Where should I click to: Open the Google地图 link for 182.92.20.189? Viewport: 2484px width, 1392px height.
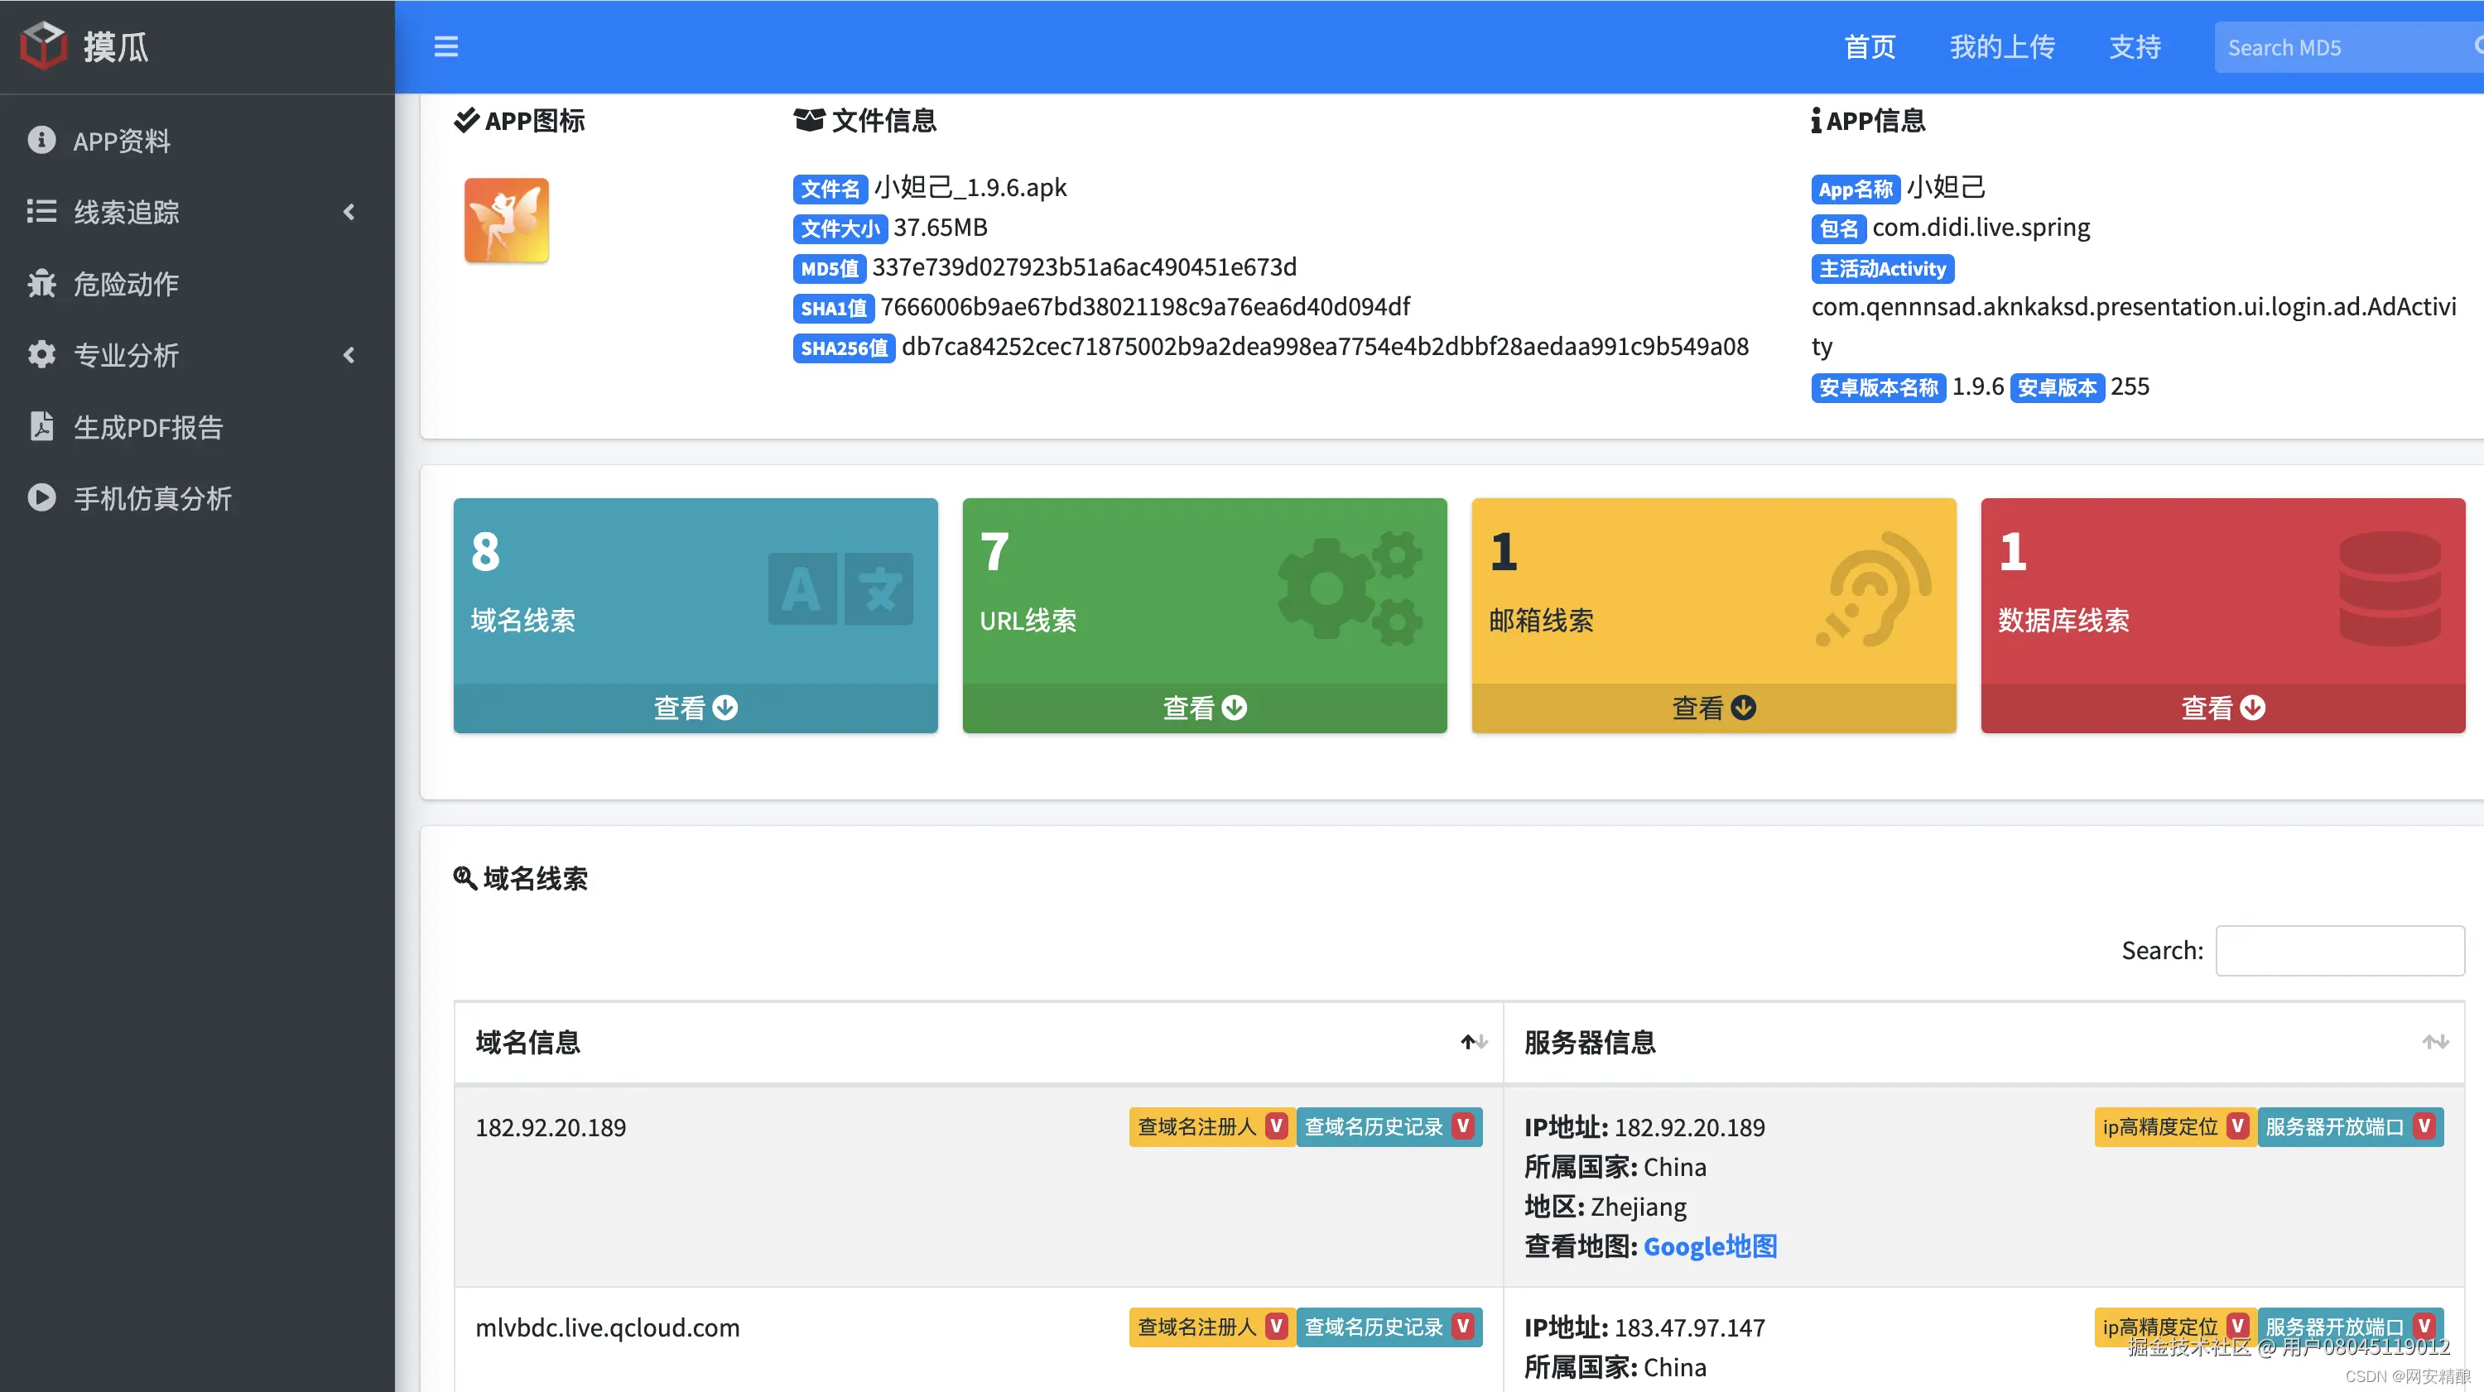coord(1710,1246)
